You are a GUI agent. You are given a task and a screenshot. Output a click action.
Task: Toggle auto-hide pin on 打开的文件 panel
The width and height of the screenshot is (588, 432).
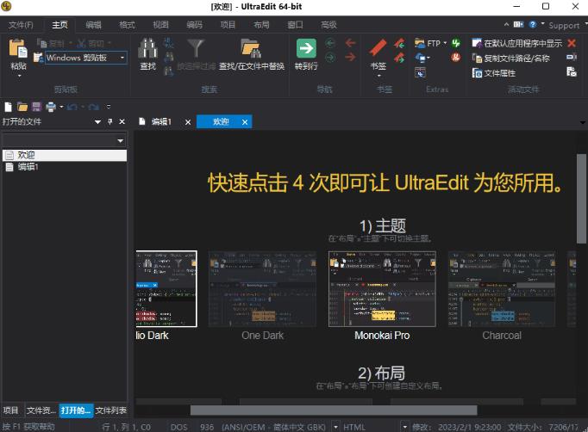109,121
